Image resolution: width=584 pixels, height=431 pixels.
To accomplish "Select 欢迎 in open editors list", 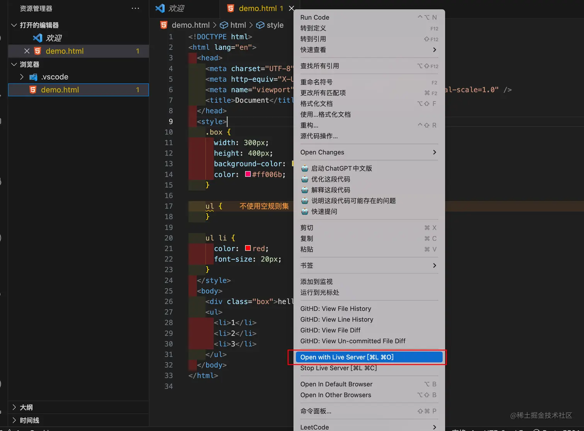I will pos(78,38).
